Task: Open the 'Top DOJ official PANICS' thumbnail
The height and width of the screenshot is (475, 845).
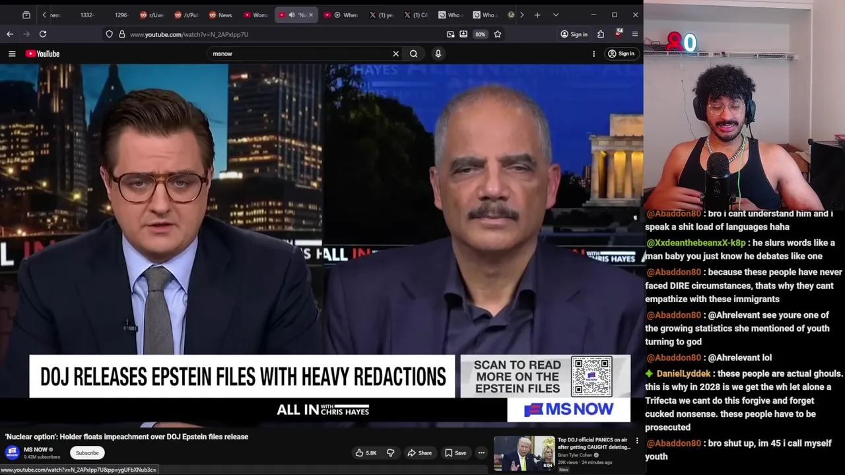Action: click(x=525, y=453)
